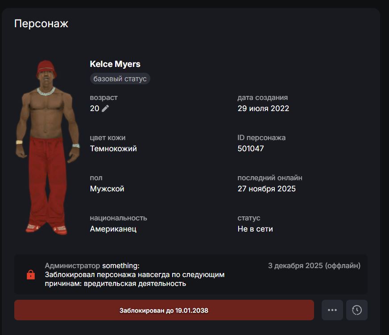The image size is (389, 335).
Task: Open the three-dots more options button
Action: coord(332,310)
